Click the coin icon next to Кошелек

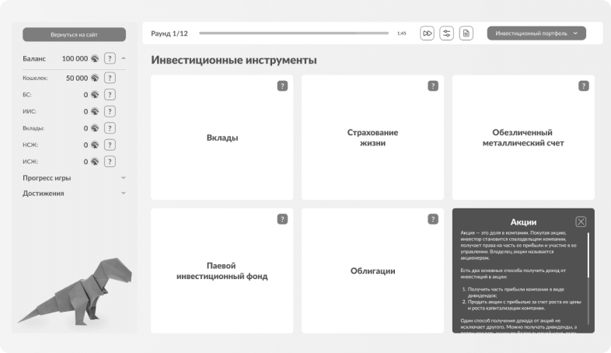pyautogui.click(x=95, y=78)
